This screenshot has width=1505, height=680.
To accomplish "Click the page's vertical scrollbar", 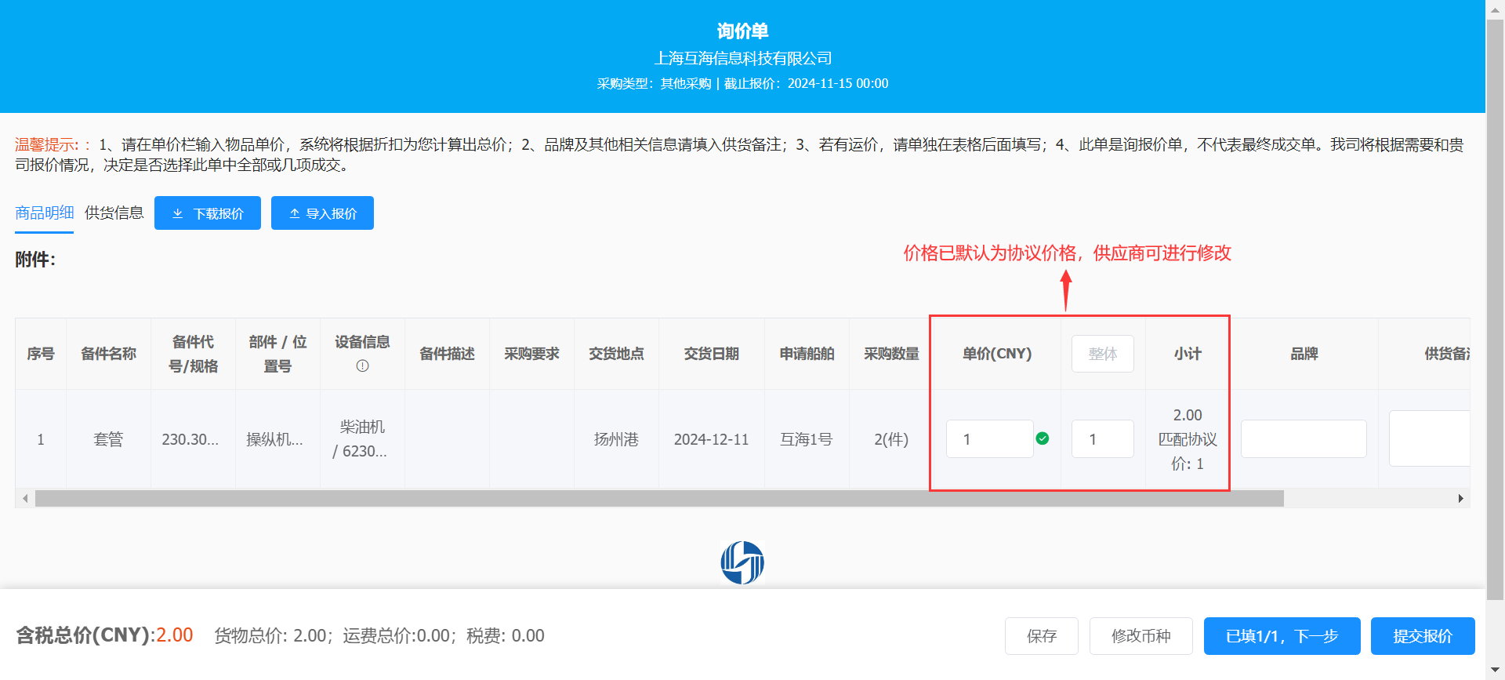I will pos(1495,310).
